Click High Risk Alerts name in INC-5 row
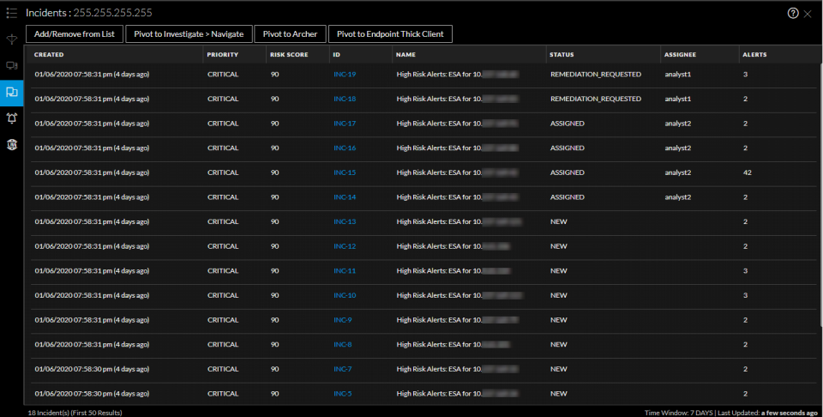The height and width of the screenshot is (417, 823). [x=458, y=393]
